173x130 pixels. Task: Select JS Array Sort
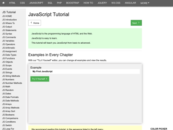tap(9, 111)
